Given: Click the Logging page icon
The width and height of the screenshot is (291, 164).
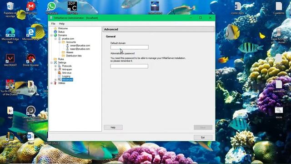Looking at the screenshot, I should (60, 76).
